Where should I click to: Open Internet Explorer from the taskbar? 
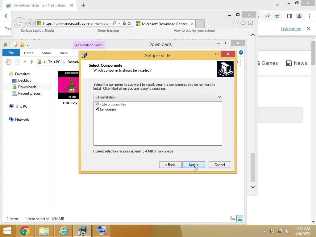(63, 231)
